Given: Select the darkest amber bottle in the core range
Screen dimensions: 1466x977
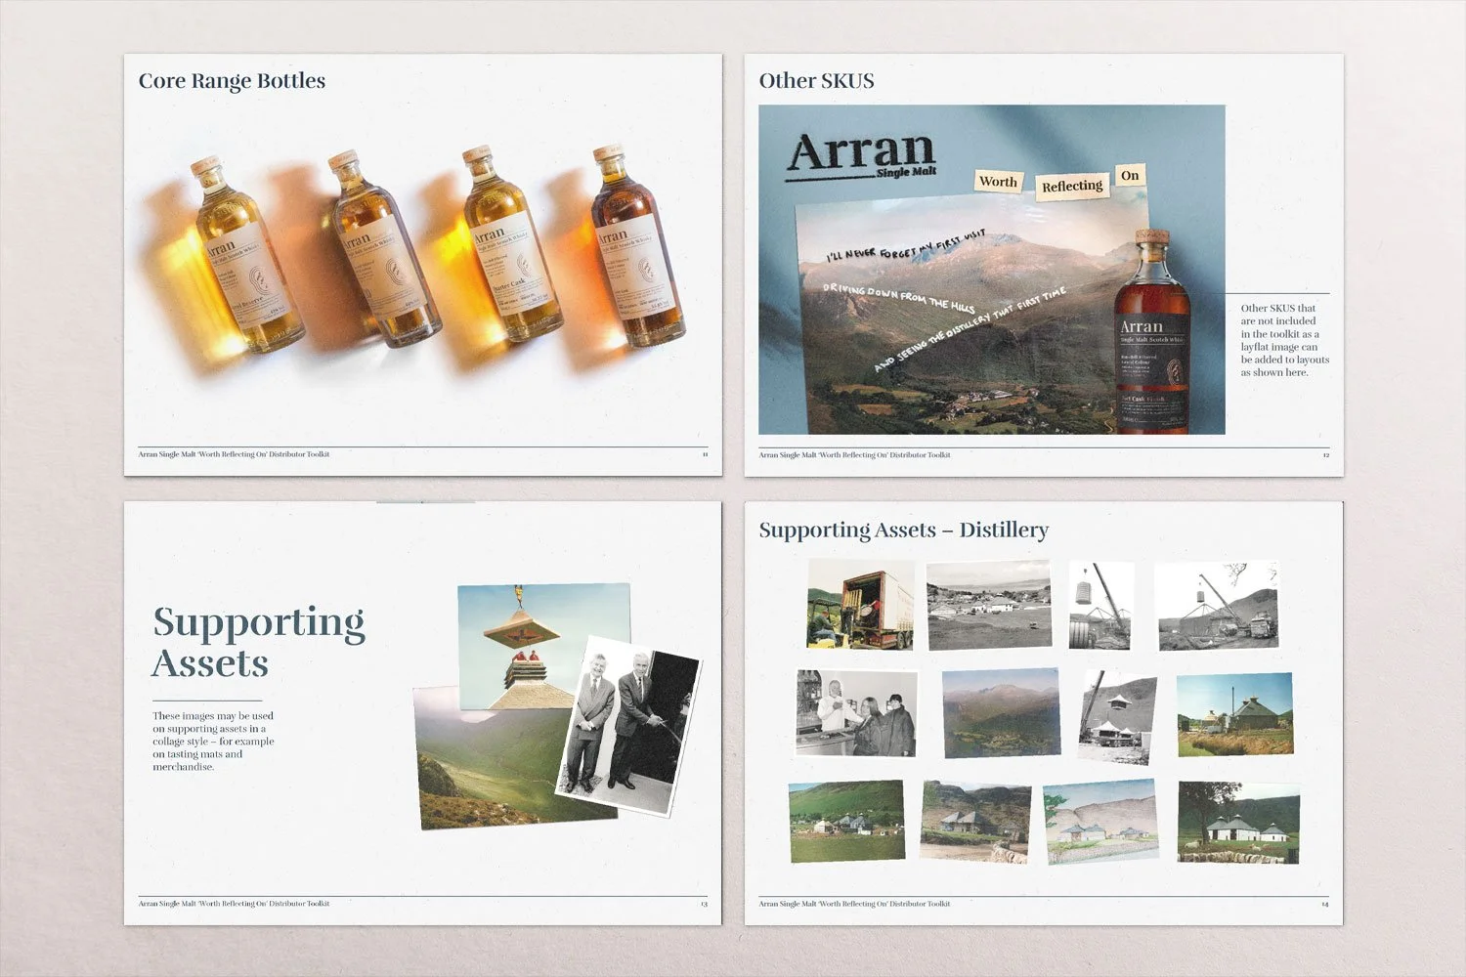Looking at the screenshot, I should 638,246.
